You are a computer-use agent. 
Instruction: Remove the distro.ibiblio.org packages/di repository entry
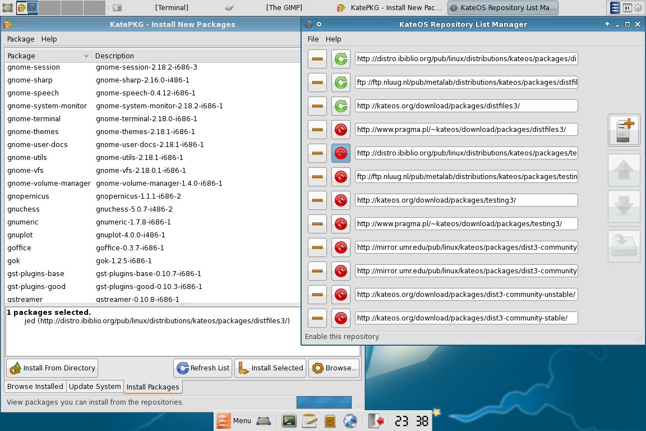317,59
